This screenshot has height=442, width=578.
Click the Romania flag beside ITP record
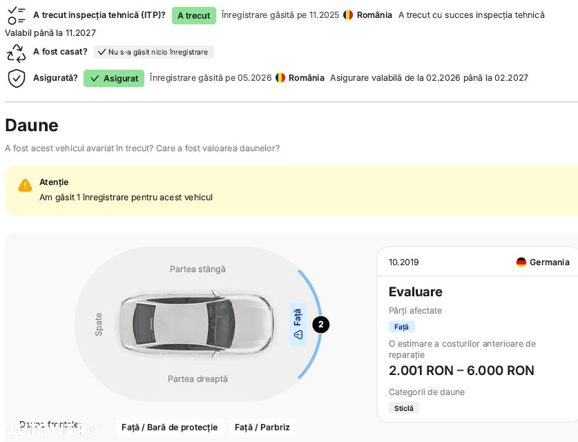[348, 15]
